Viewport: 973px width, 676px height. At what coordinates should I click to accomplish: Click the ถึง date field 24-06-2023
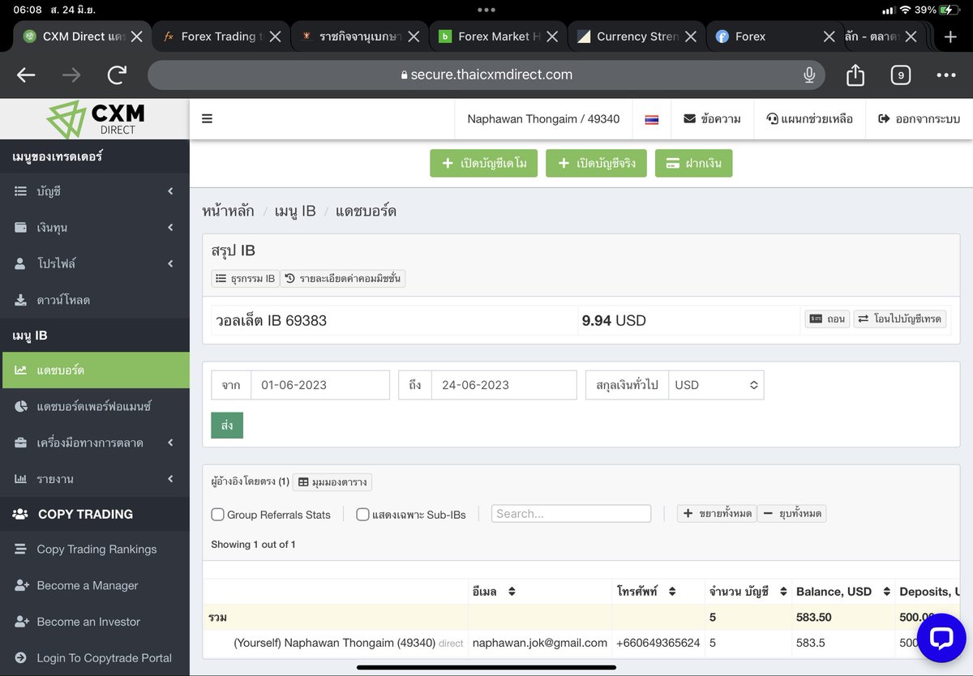504,385
